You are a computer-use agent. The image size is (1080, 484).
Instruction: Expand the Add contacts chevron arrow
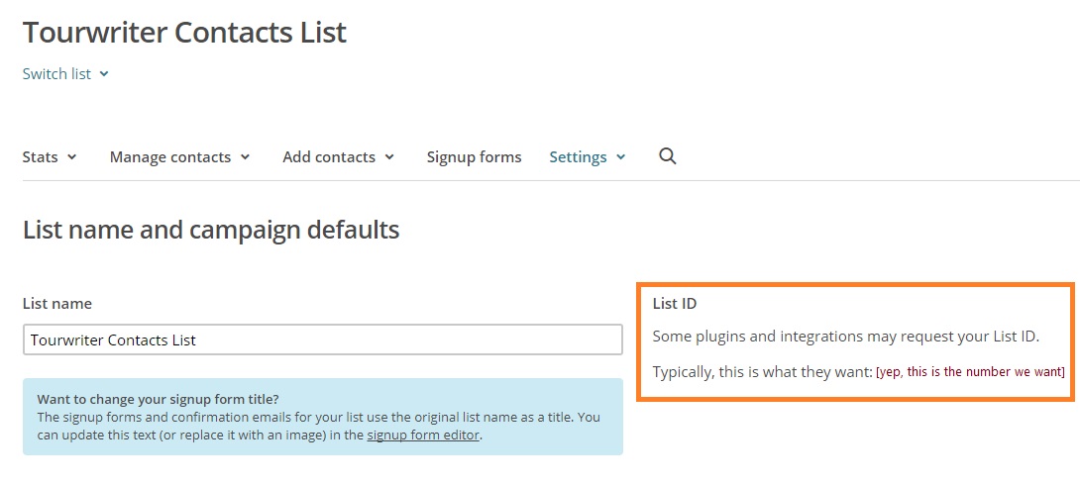coord(389,157)
